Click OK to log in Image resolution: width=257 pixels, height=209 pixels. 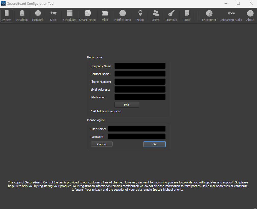[x=154, y=144]
